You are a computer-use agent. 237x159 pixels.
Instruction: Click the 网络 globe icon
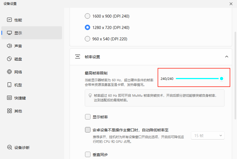click(9, 72)
